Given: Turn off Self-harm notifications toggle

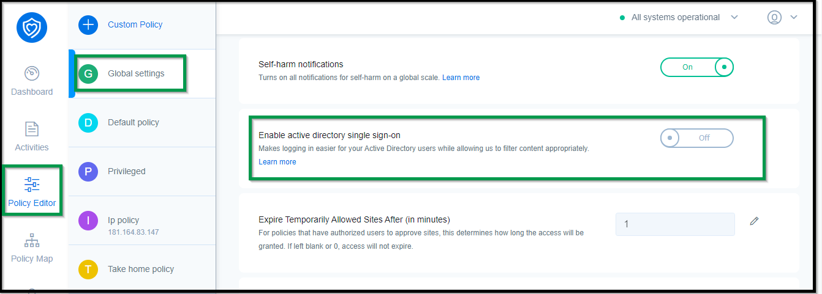Looking at the screenshot, I should coord(696,67).
